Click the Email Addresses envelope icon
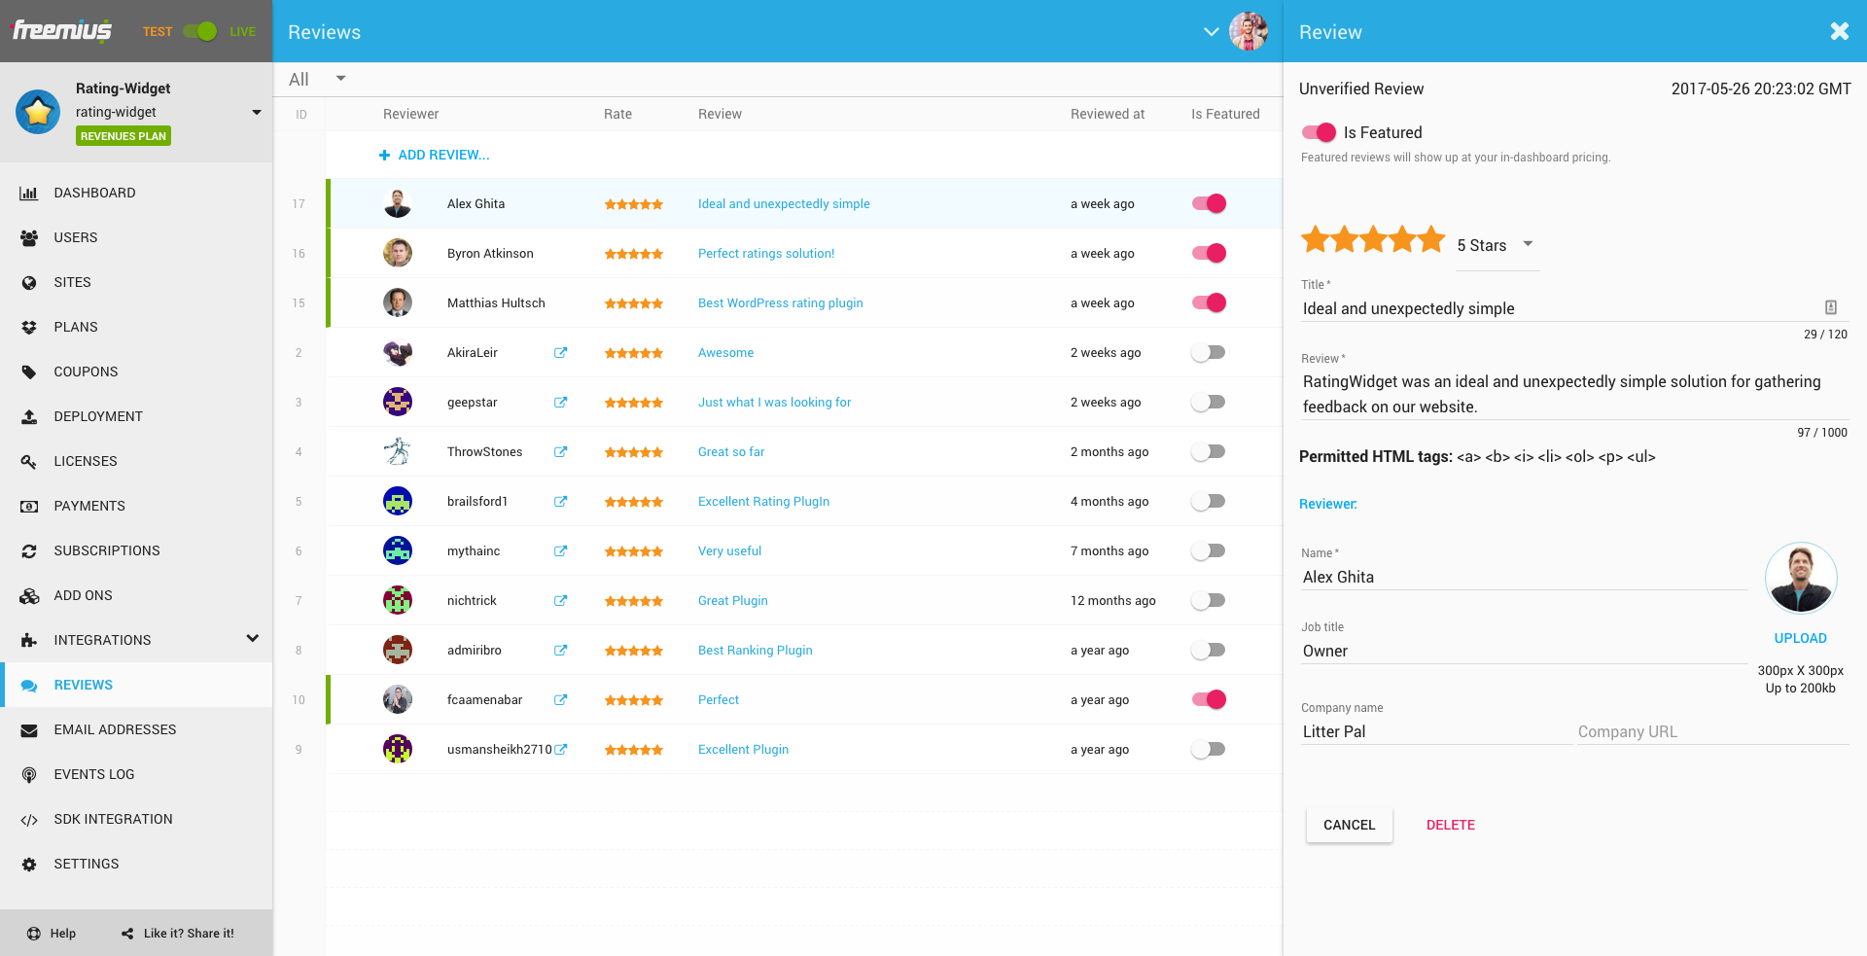Screen dimensions: 1867x956 click(x=29, y=730)
